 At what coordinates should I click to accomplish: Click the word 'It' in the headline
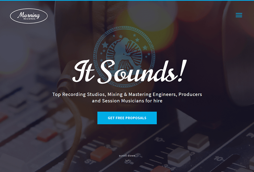pos(83,71)
